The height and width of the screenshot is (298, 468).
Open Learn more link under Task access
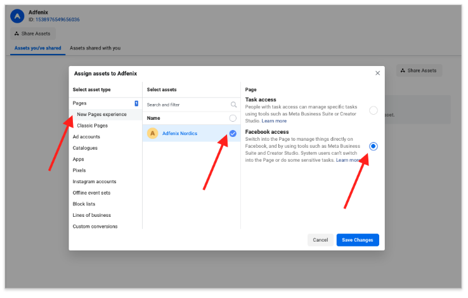coord(274,121)
